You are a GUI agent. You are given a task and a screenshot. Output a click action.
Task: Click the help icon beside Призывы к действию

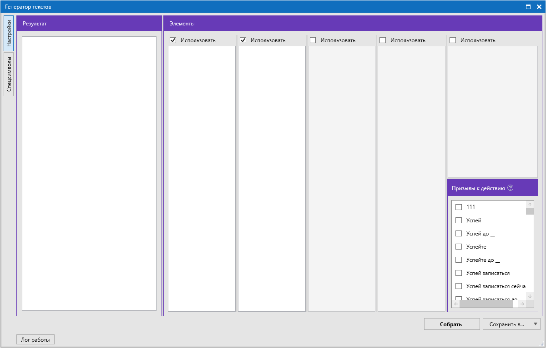(x=510, y=188)
